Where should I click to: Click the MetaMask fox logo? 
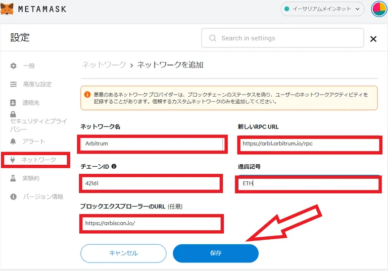(x=7, y=9)
